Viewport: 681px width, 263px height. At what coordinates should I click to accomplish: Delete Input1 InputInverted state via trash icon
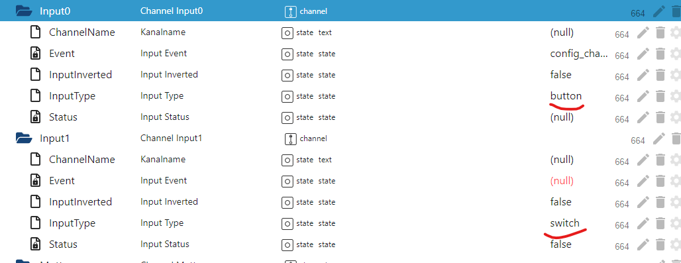(660, 202)
